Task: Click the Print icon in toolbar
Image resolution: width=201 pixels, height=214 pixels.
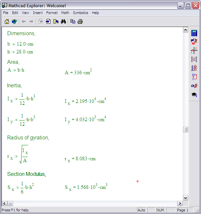Action: tap(80, 21)
